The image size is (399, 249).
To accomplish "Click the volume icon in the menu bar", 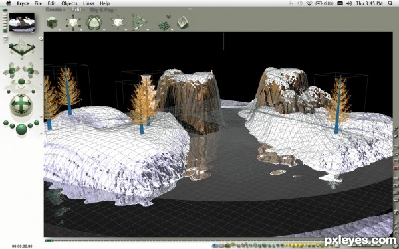I will pos(349,3).
